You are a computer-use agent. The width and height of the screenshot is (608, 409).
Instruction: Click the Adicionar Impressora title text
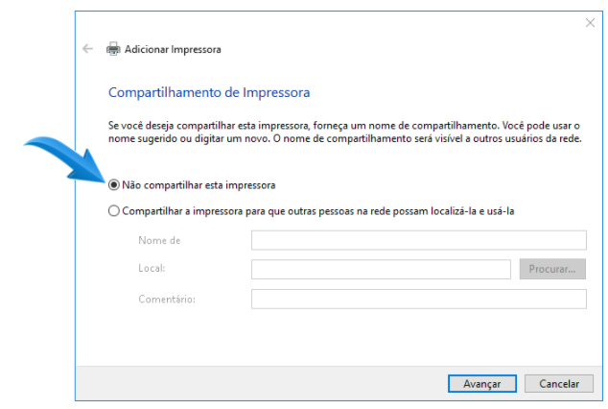(173, 49)
